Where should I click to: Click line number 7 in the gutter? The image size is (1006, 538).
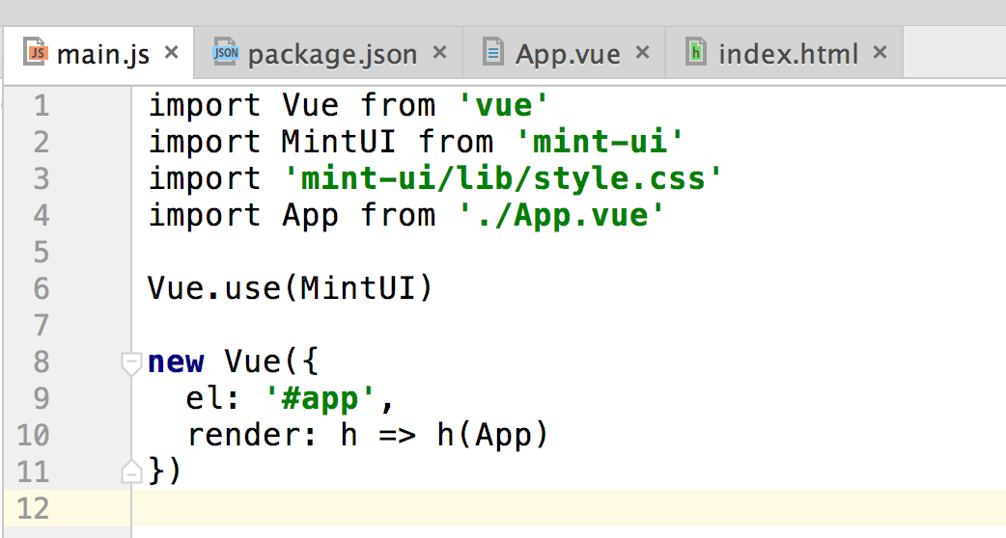coord(42,325)
